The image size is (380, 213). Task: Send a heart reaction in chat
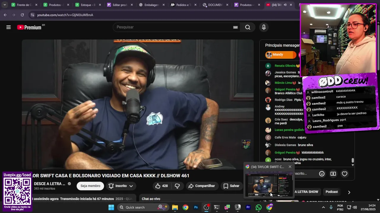(x=344, y=174)
